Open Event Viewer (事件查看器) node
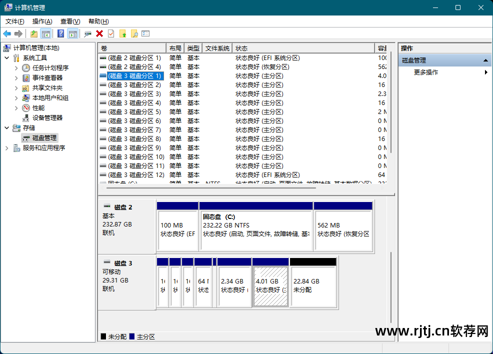493x354 pixels. (x=47, y=77)
